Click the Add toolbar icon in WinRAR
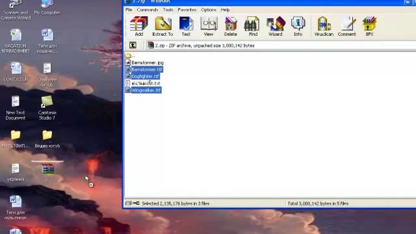Viewport: 416px width, 234px height. click(x=138, y=26)
